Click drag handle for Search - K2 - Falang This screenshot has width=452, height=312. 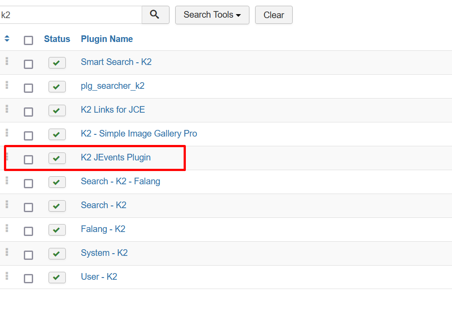point(7,181)
